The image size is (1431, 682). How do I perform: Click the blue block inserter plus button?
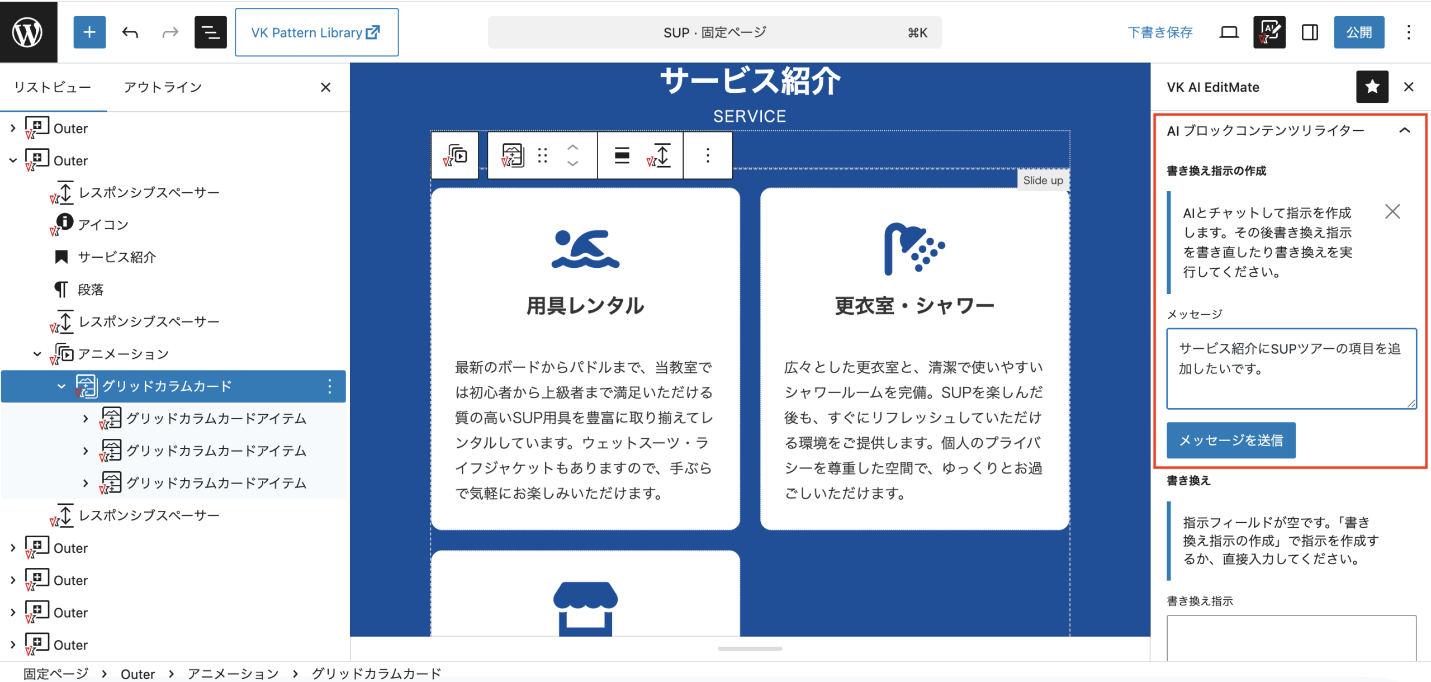89,32
